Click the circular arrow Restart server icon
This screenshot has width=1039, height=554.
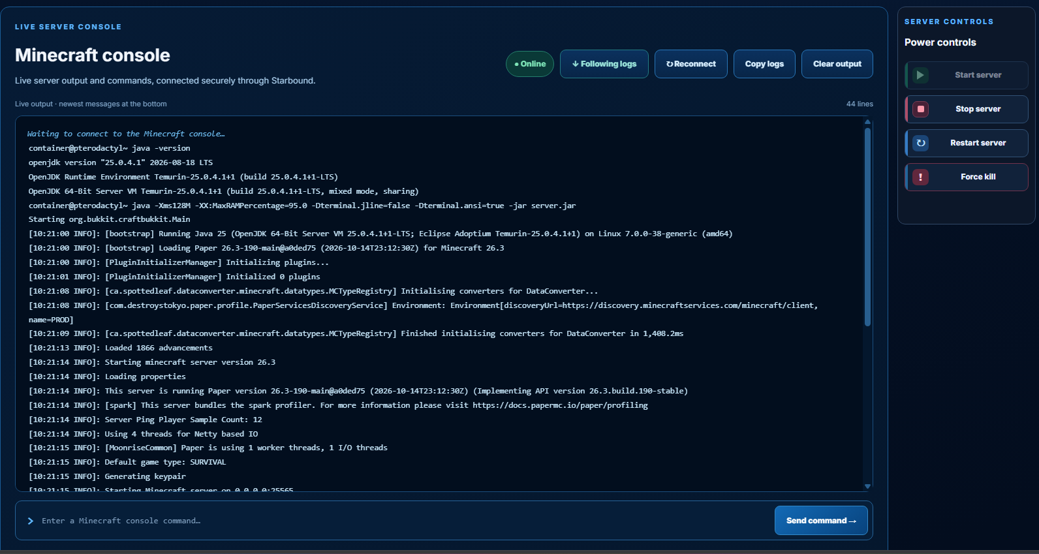pos(920,143)
